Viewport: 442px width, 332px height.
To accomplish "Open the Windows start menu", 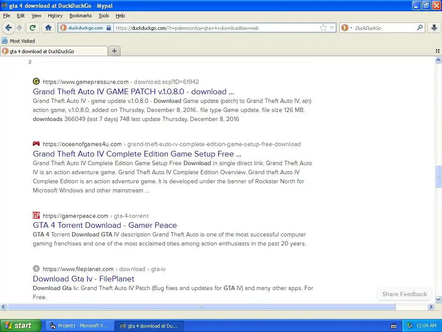I will pos(20,326).
